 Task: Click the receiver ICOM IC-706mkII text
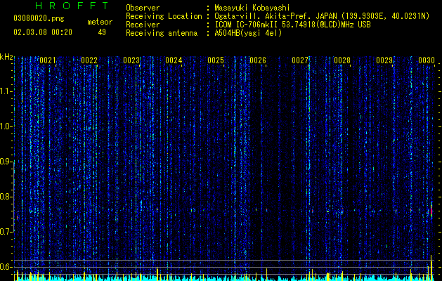click(292, 25)
